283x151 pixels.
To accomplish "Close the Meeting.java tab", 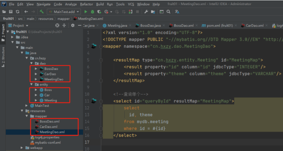I will pos(130,25).
